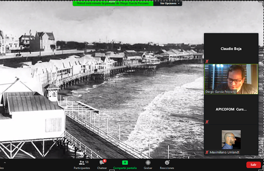Click the participant count number 58
The image size is (264, 171).
(x=87, y=162)
